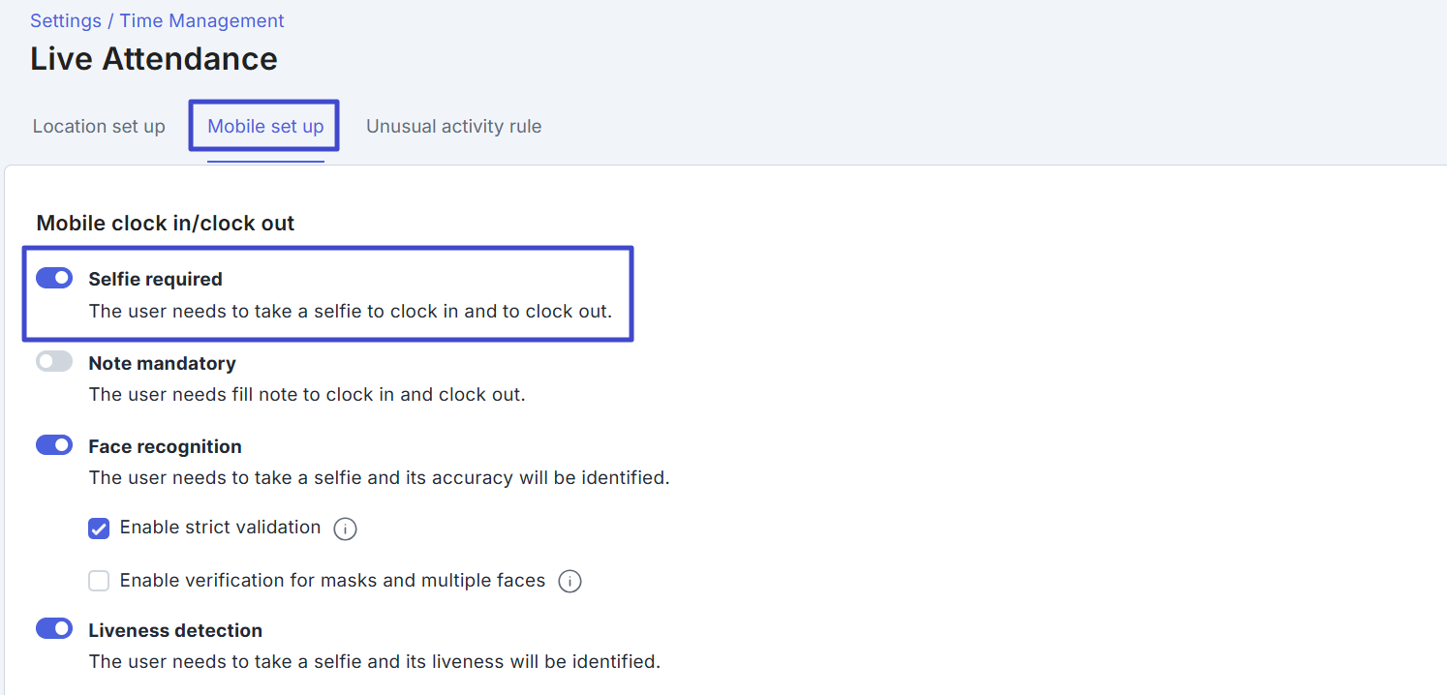Click the Live Attendance page heading
The height and width of the screenshot is (695, 1447).
coord(154,59)
